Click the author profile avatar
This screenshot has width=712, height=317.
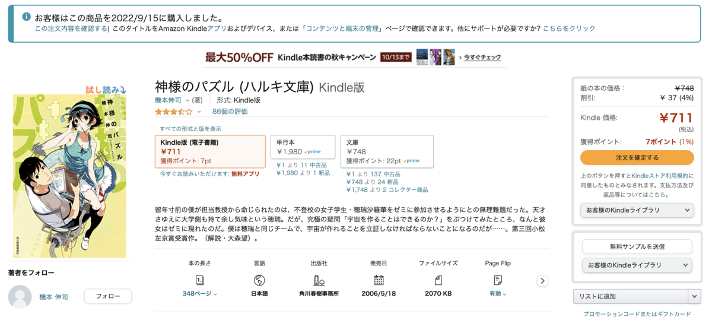coord(20,297)
